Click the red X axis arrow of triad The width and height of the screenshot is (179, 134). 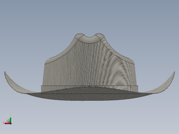[7, 124]
